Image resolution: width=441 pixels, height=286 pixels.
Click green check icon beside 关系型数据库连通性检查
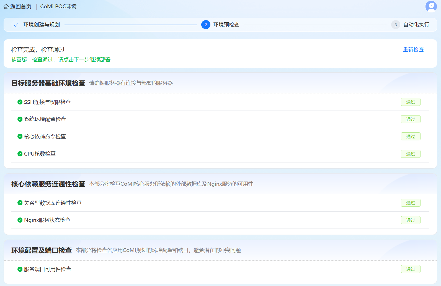[x=20, y=203]
